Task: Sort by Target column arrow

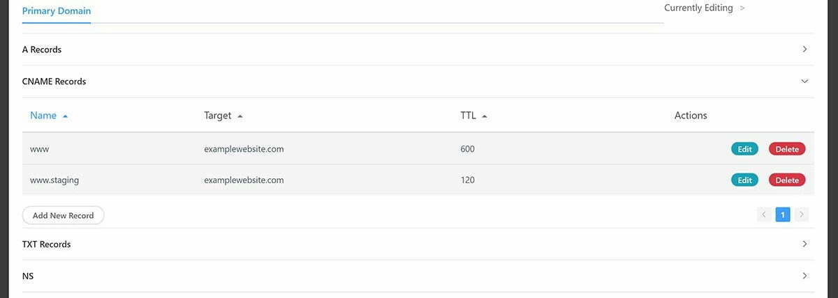Action: pyautogui.click(x=240, y=116)
